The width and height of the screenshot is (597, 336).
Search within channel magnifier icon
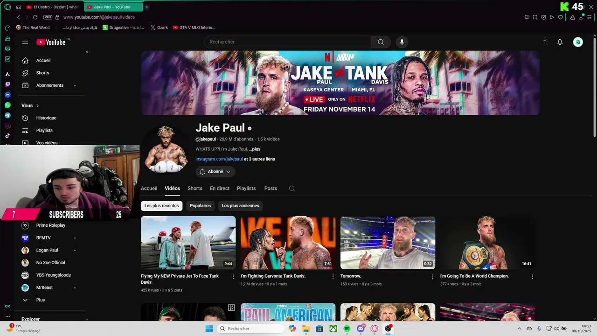tap(292, 189)
